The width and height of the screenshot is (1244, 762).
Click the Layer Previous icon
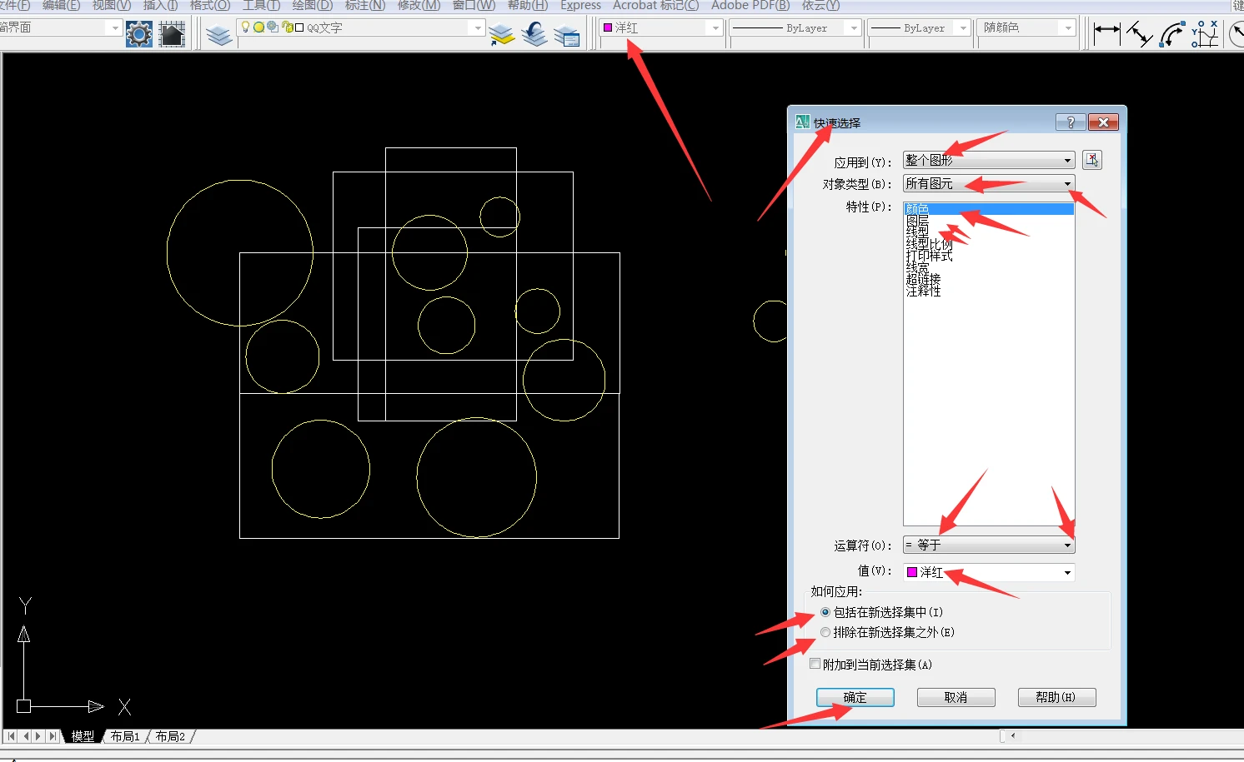(x=534, y=34)
